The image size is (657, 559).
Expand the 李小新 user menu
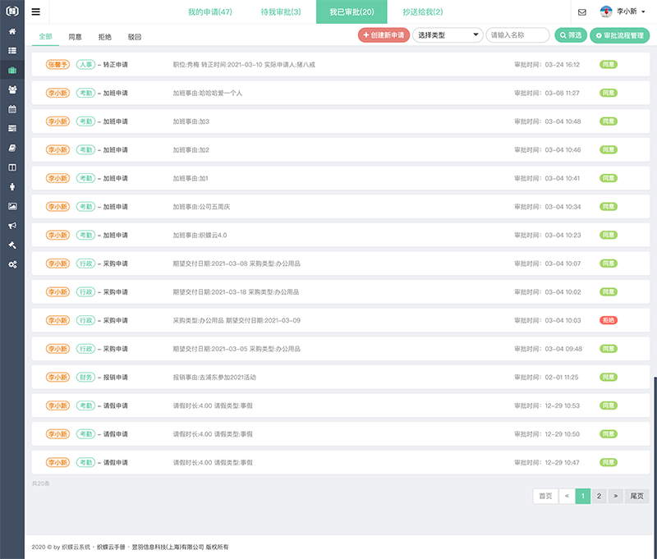[623, 12]
